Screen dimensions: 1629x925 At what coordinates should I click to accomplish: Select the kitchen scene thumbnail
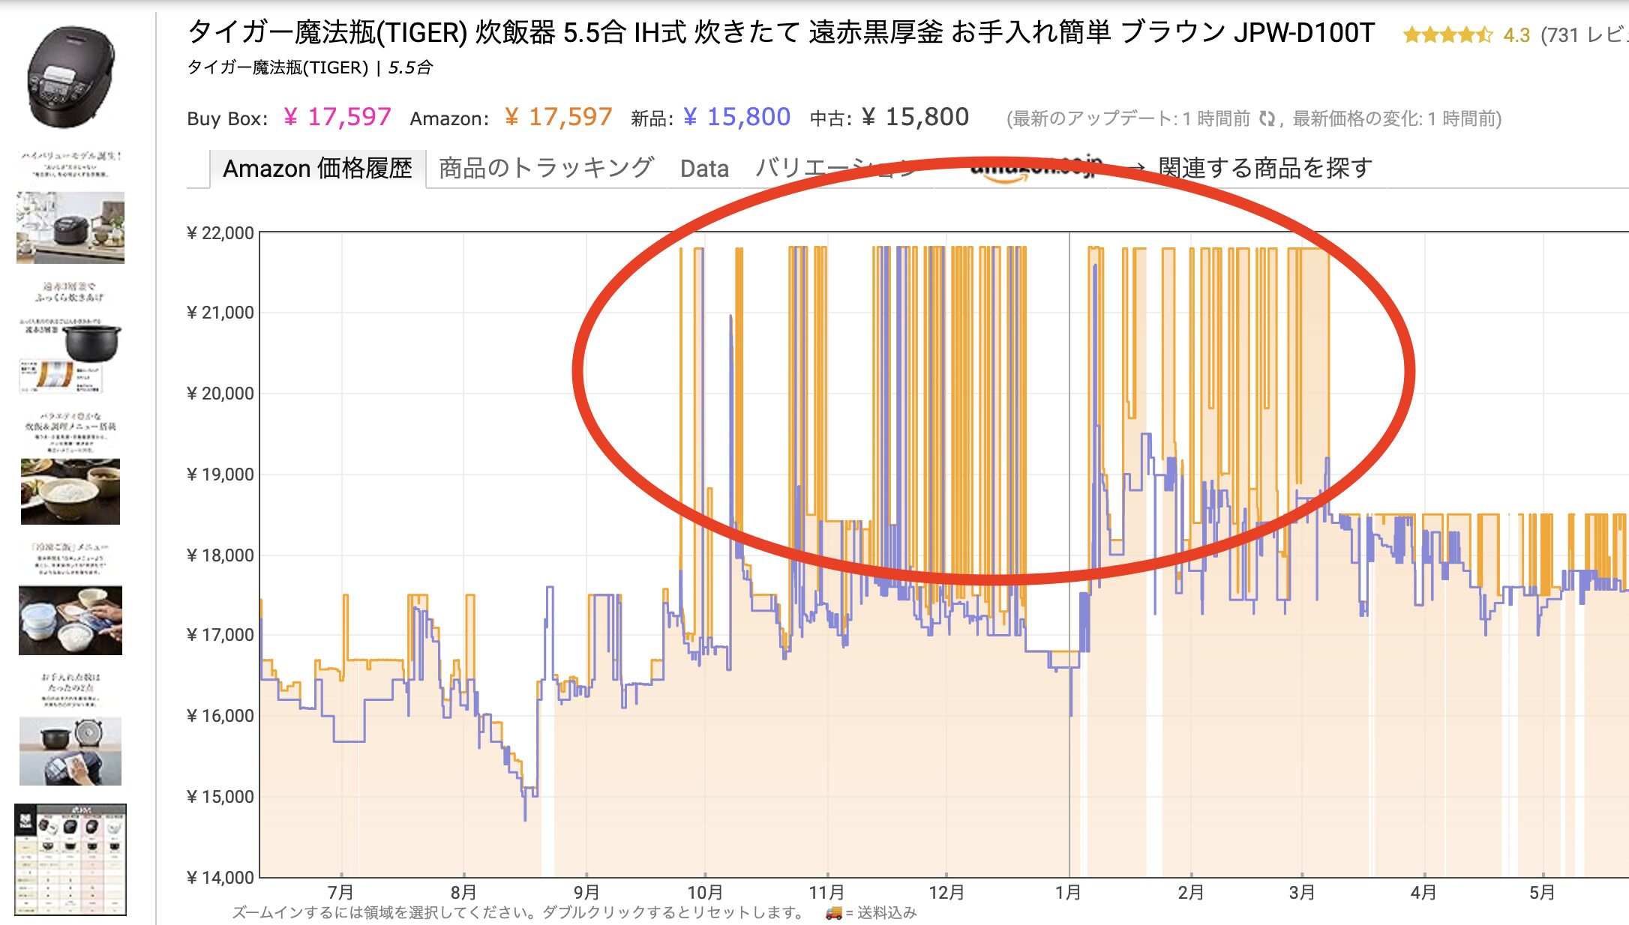[70, 227]
